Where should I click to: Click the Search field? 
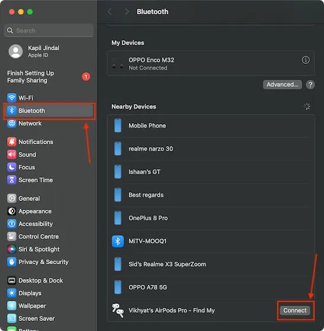pos(49,30)
